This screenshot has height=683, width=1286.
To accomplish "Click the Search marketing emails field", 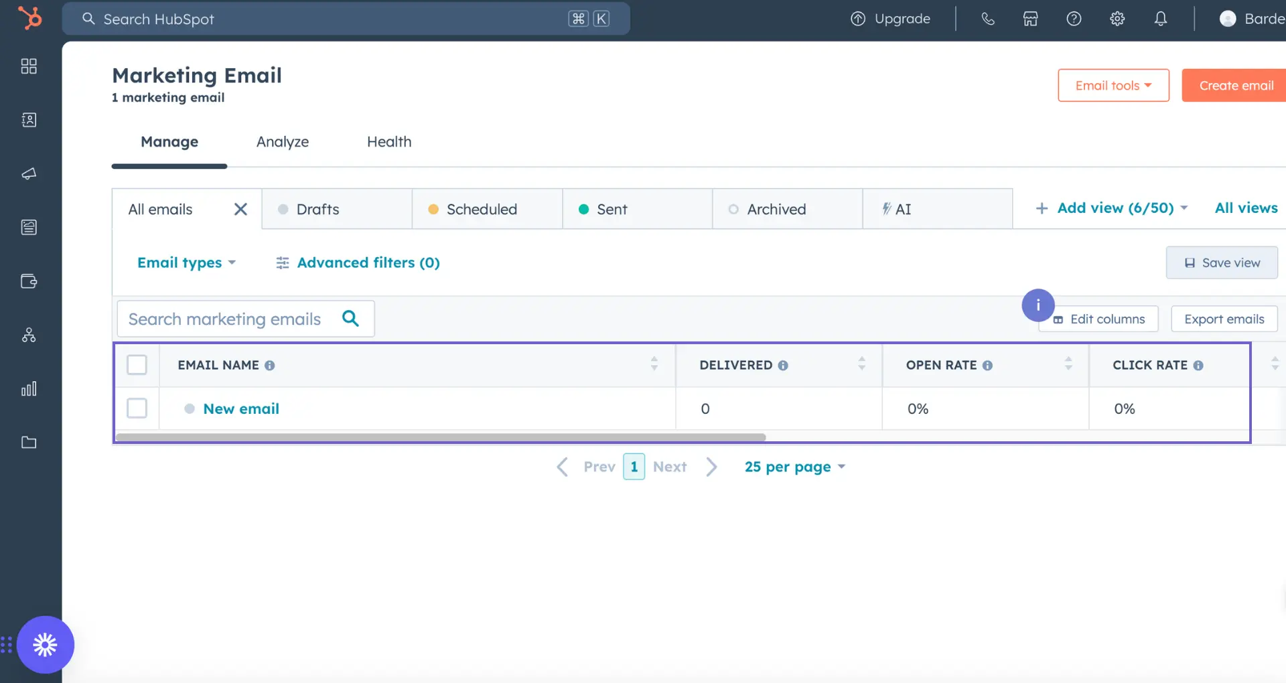I will 246,319.
